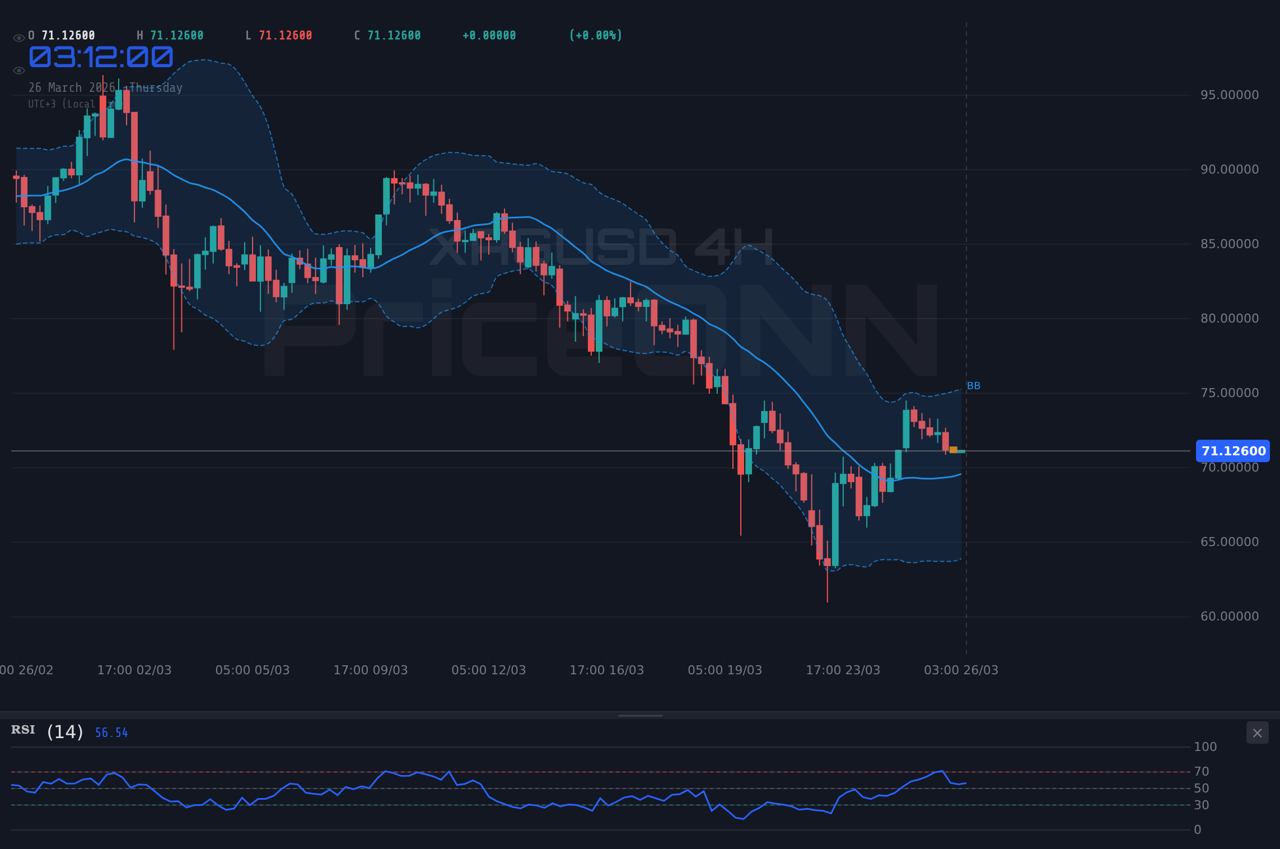Image resolution: width=1280 pixels, height=849 pixels.
Task: Toggle visibility of the Bollinger Bands overlay
Action: [18, 70]
